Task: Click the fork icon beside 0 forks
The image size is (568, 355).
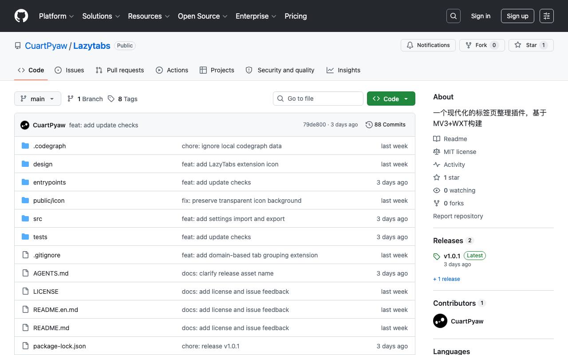Action: [x=437, y=203]
